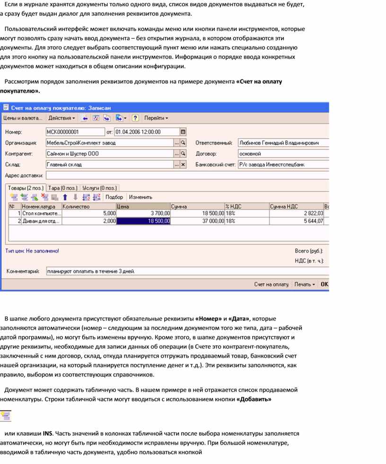Click the Номер field with MCK00000001
The width and height of the screenshot is (386, 464).
pos(76,131)
